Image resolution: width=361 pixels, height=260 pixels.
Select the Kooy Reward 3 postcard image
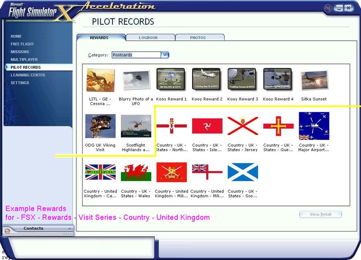[242, 79]
